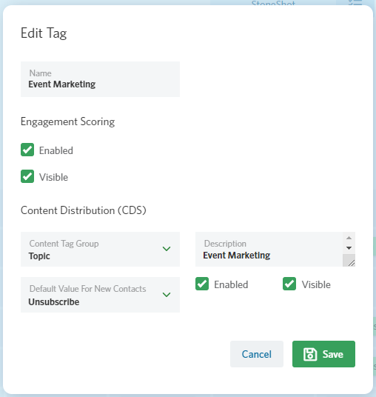376x397 pixels.
Task: Expand the Content Tag Group chevron
Action: [x=167, y=249]
